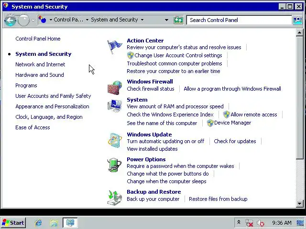Open Appearance and Personalization category
Screen dimensions: 306x229
click(x=52, y=106)
